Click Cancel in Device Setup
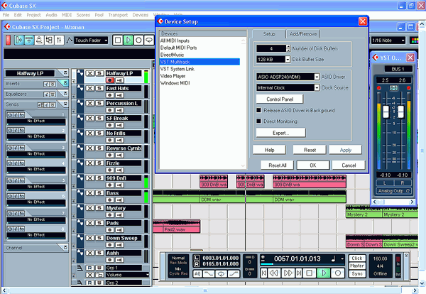The image size is (426, 294). 349,165
